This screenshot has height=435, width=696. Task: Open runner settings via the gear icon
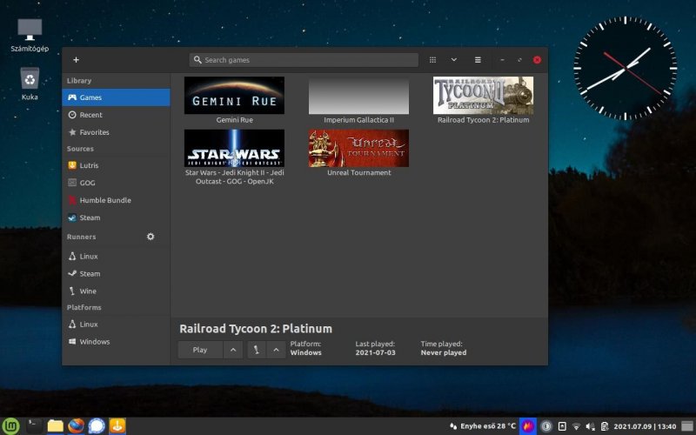pos(151,237)
